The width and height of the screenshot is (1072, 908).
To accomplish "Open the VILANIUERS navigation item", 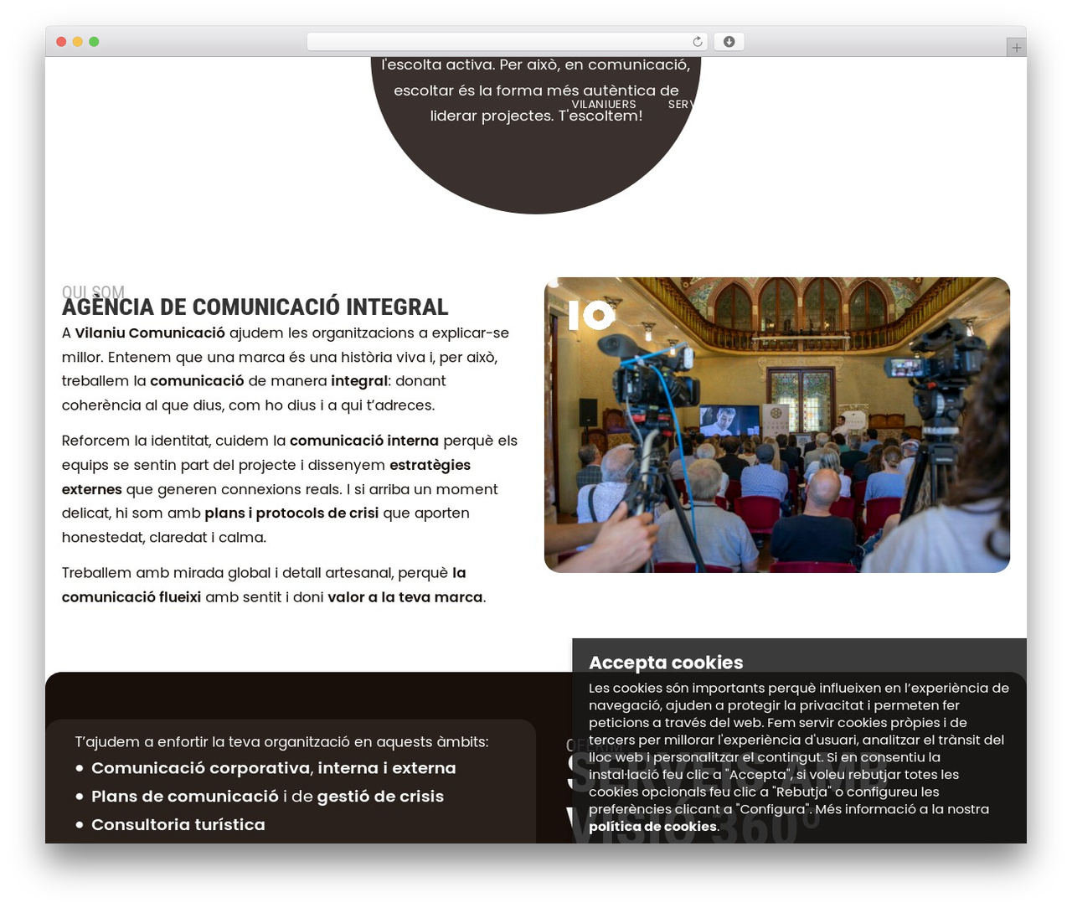I will coord(604,105).
